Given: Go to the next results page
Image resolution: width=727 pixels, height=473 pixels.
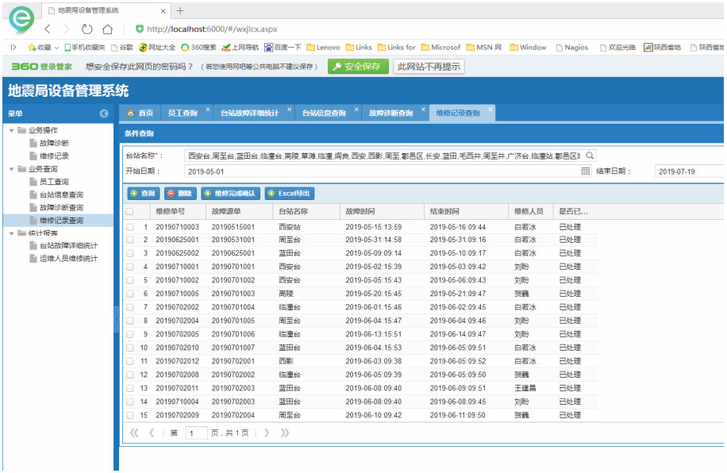Looking at the screenshot, I should (x=267, y=433).
